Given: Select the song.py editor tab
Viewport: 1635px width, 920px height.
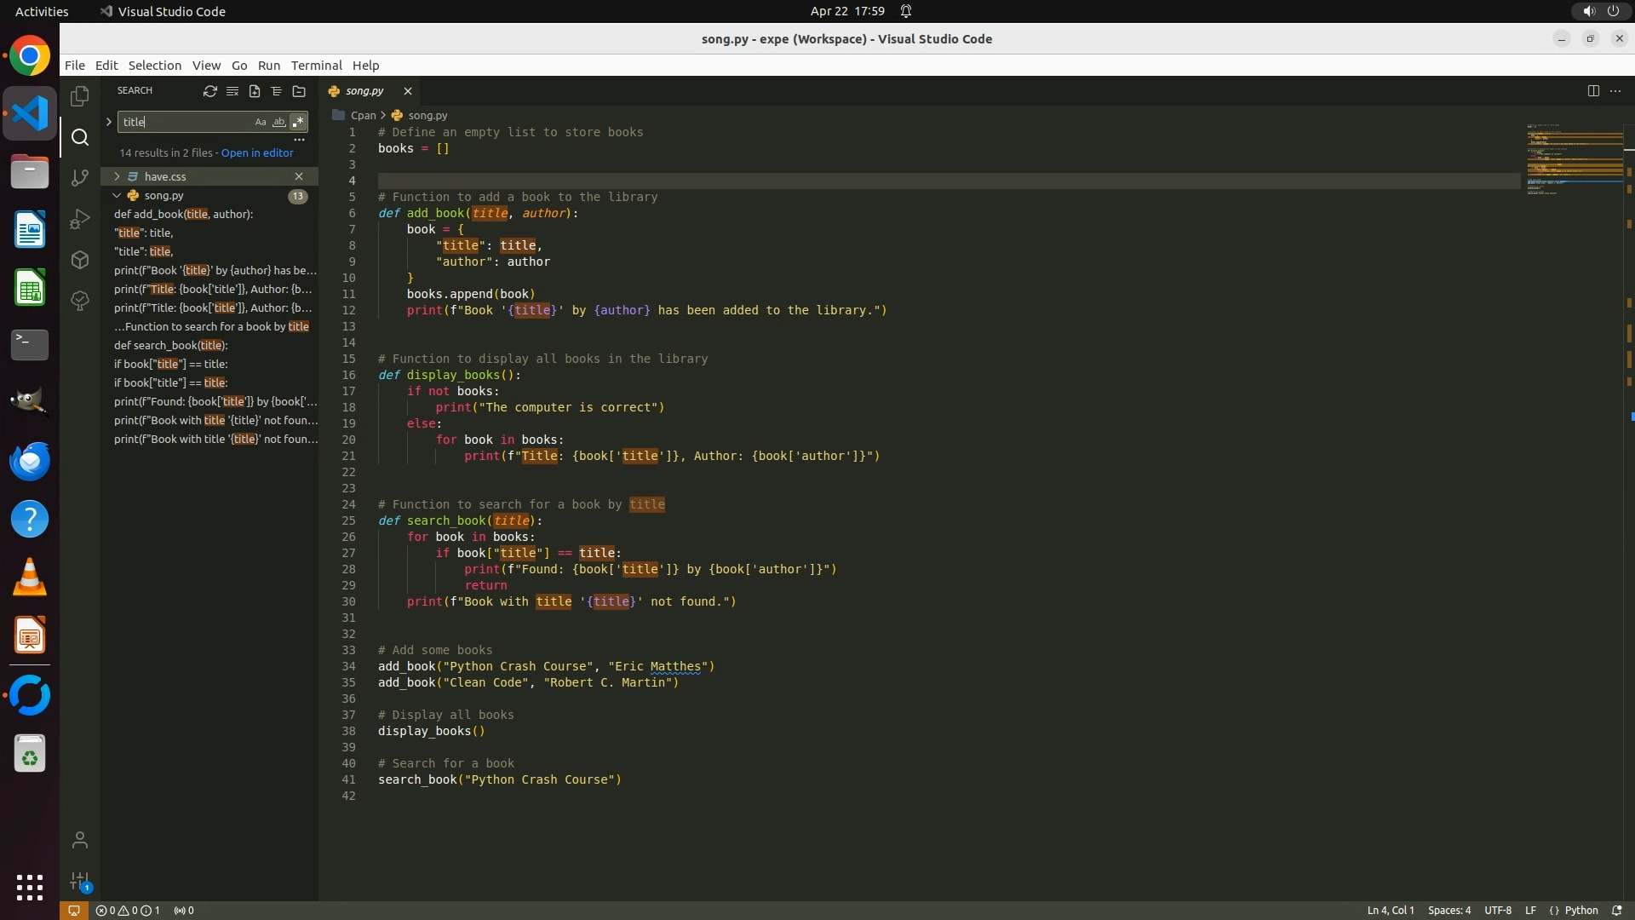Looking at the screenshot, I should [364, 91].
